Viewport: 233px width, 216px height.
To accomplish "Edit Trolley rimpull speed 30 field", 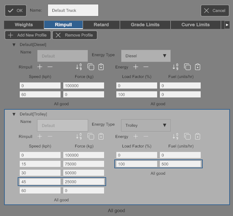I will [40, 173].
